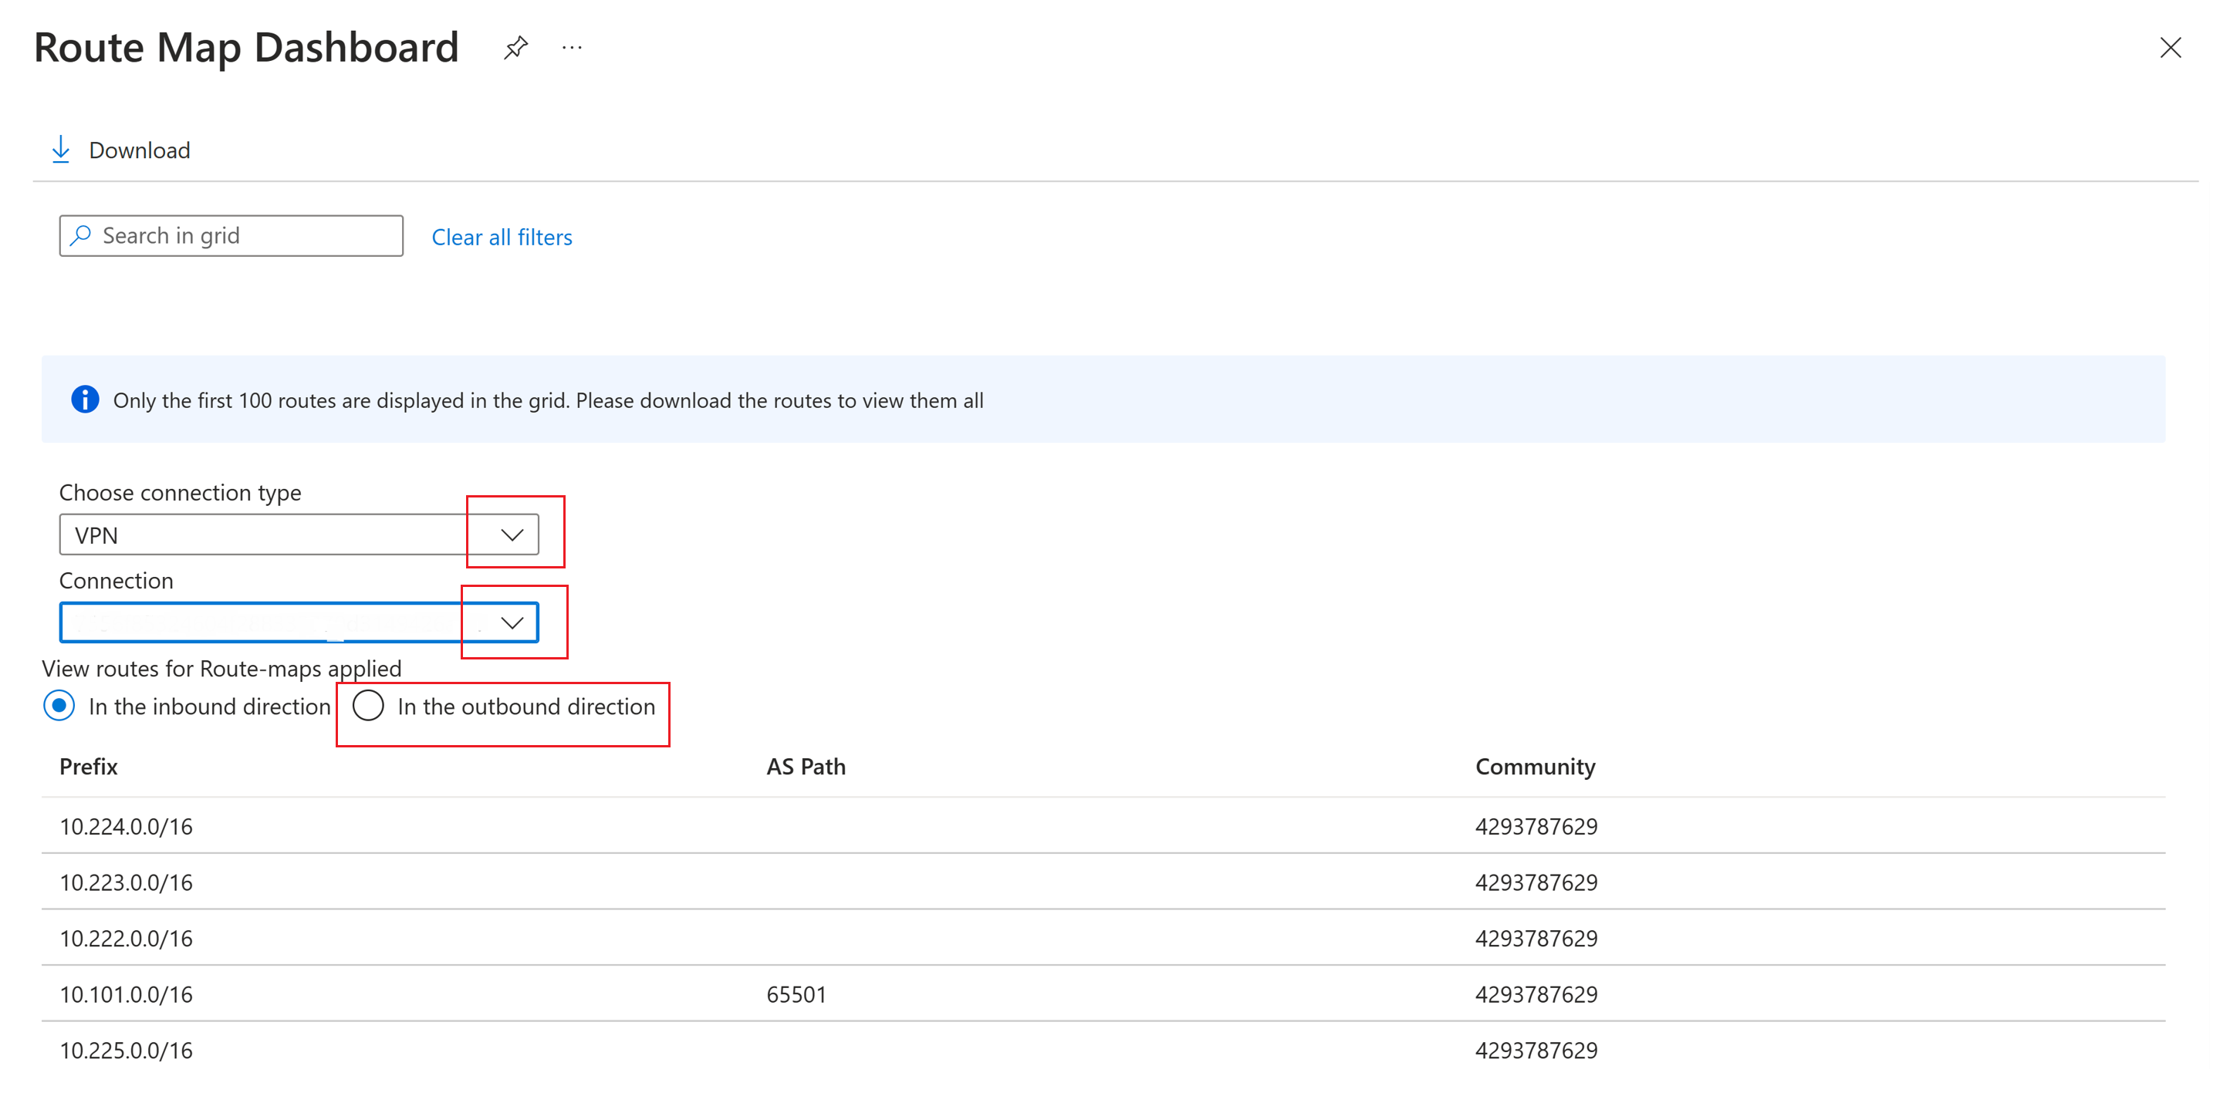Viewport: 2220px width, 1113px height.
Task: Open the more options ellipsis menu
Action: tap(571, 49)
